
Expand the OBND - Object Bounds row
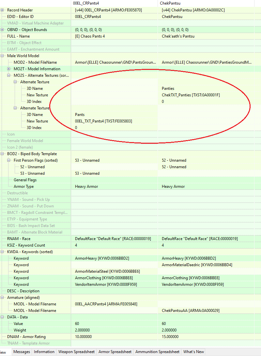click(2, 29)
